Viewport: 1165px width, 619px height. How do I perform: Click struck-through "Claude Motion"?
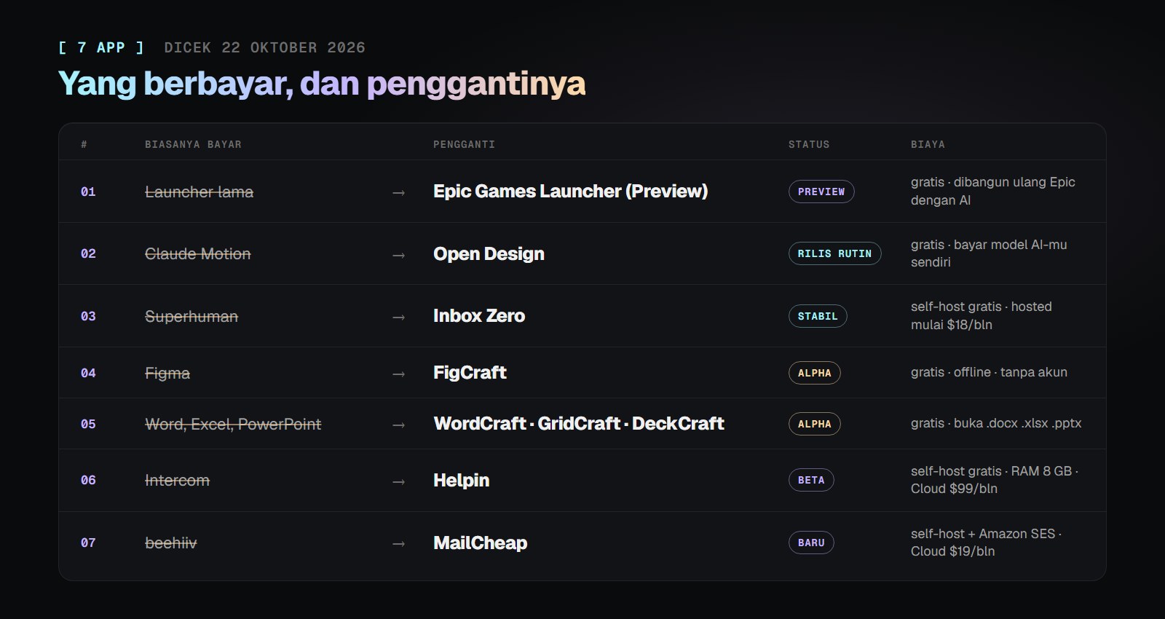click(197, 253)
